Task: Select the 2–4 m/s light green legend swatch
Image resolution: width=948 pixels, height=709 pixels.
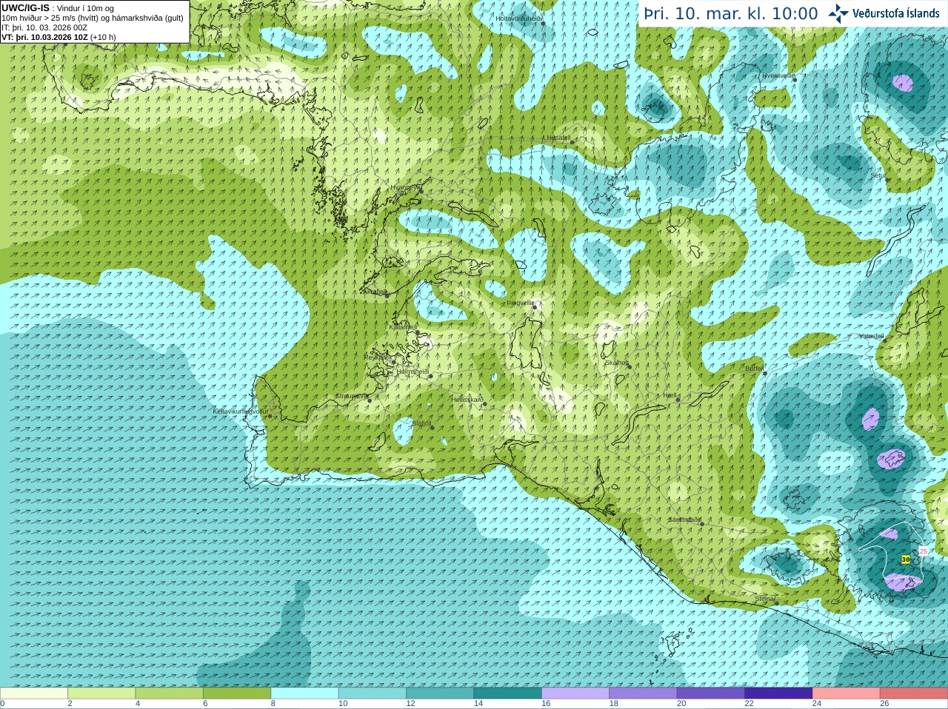Action: (101, 693)
